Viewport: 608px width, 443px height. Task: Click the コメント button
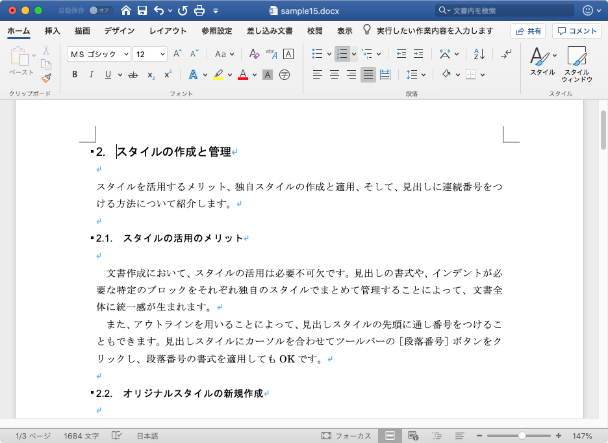[577, 31]
